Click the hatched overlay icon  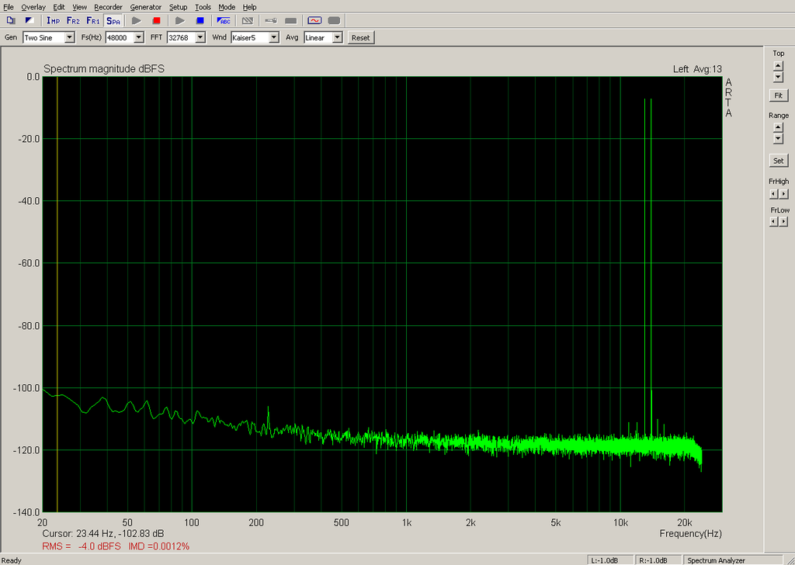(x=248, y=21)
